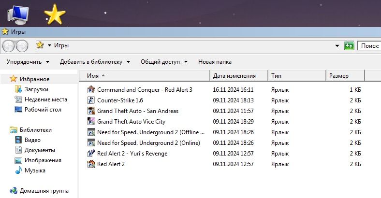Click the Computer desktop icon
The height and width of the screenshot is (198, 381).
(18, 14)
